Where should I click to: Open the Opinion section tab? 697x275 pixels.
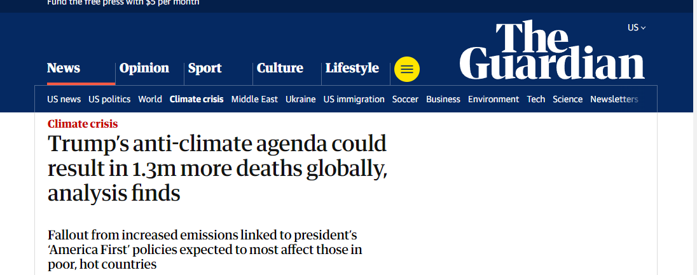pos(144,68)
